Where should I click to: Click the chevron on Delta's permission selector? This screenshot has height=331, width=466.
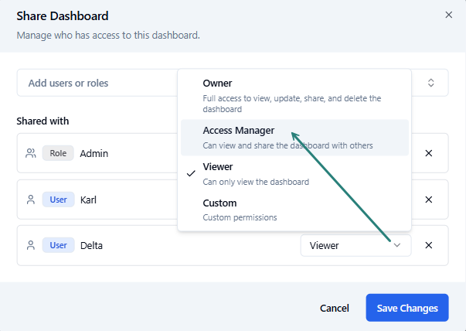[397, 245]
